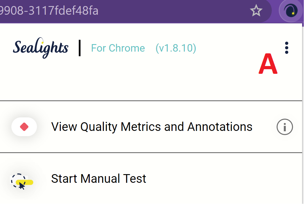
Task: Open the three-dot options menu in popup
Action: [286, 48]
